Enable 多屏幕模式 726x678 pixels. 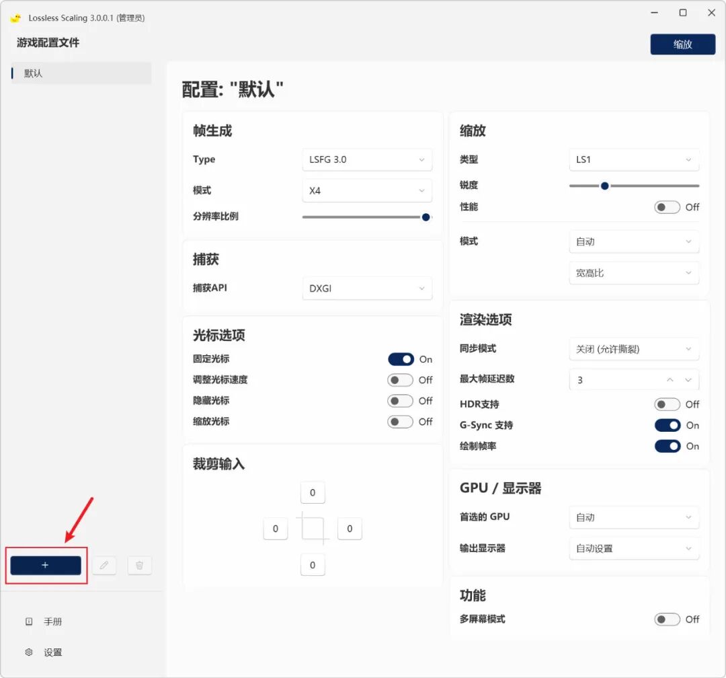pyautogui.click(x=667, y=619)
